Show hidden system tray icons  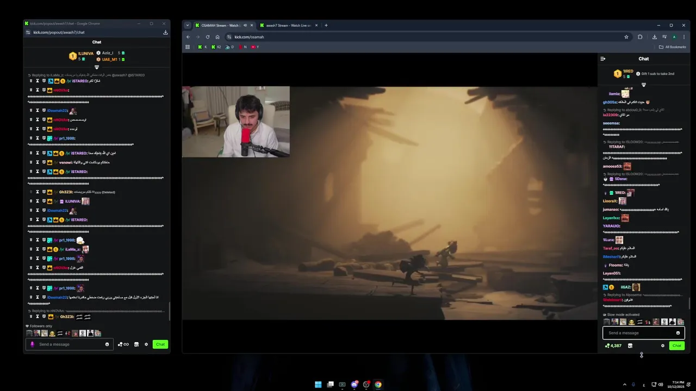point(624,384)
